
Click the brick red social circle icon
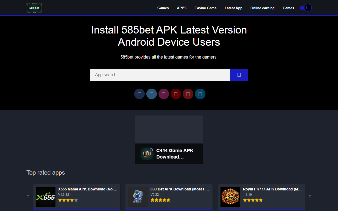tap(188, 94)
